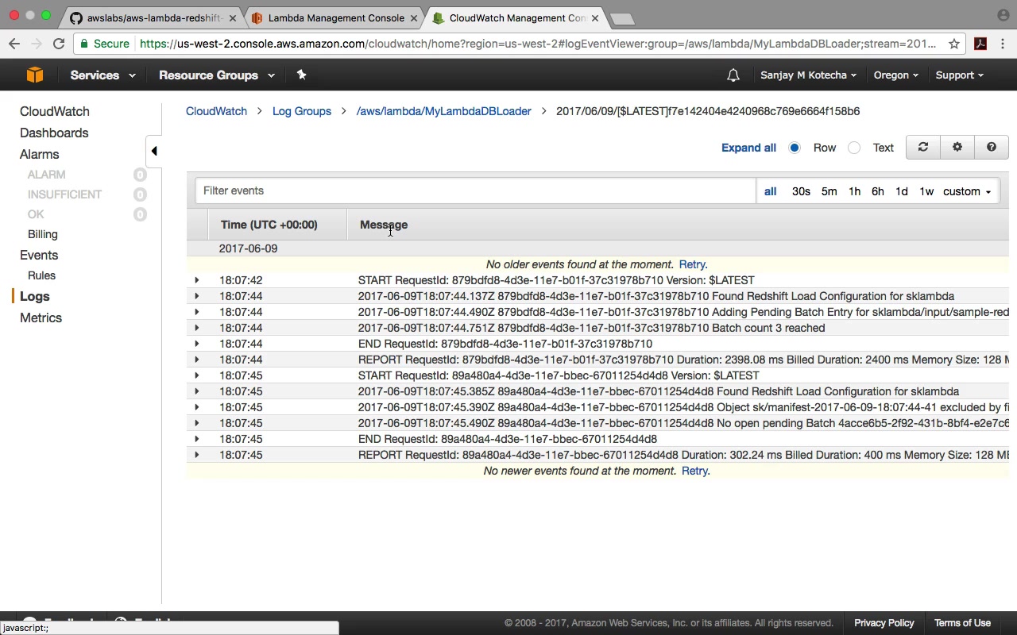Expand the Batch count 3 reached row
The height and width of the screenshot is (635, 1017).
click(x=197, y=328)
